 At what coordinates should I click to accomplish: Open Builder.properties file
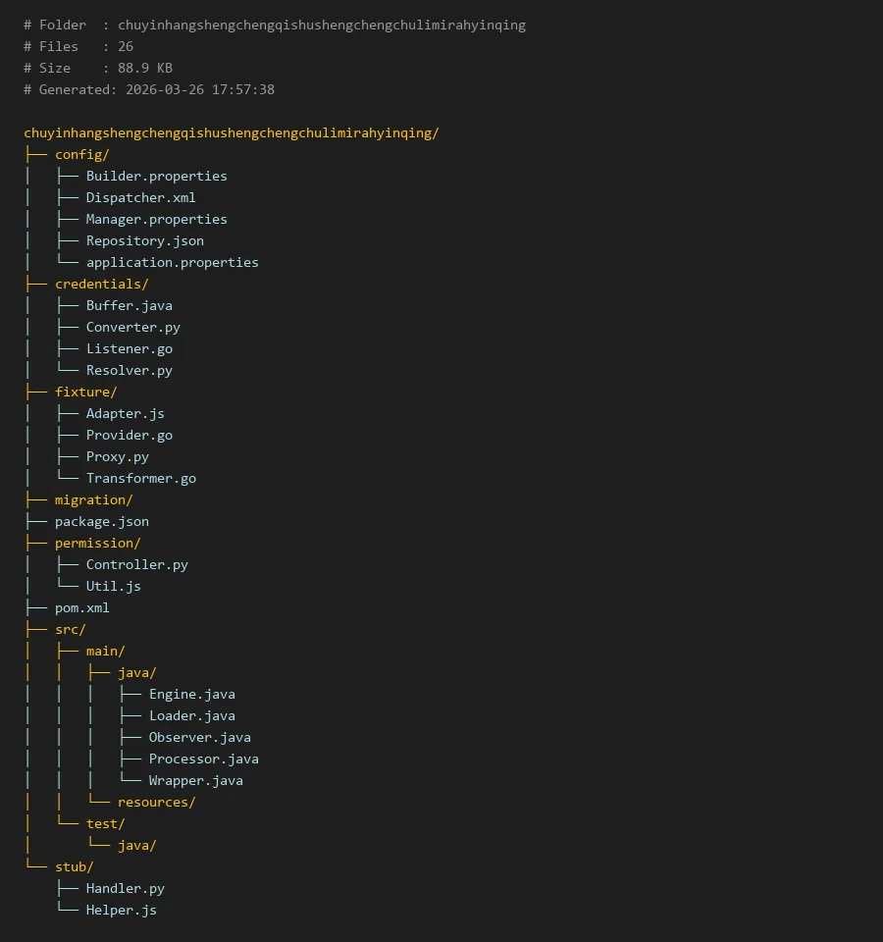pyautogui.click(x=156, y=176)
